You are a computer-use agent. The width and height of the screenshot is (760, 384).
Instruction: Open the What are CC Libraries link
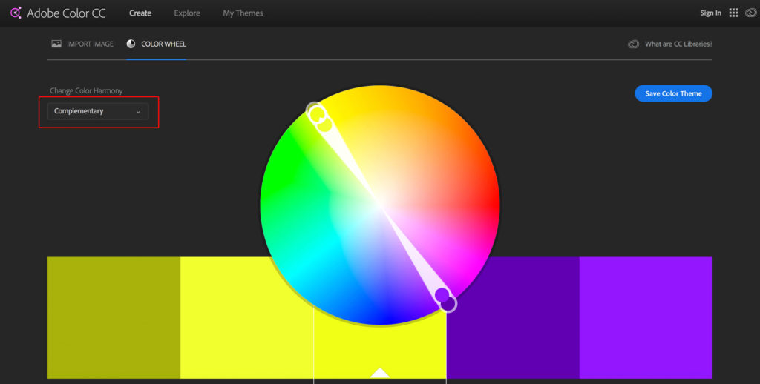click(x=678, y=44)
